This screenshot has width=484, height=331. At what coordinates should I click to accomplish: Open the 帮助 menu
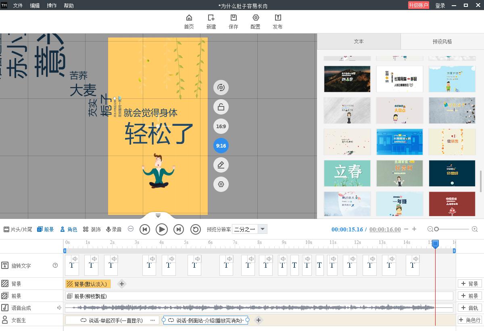[x=68, y=6]
